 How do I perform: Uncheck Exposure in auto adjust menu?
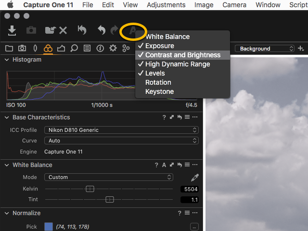(160, 46)
